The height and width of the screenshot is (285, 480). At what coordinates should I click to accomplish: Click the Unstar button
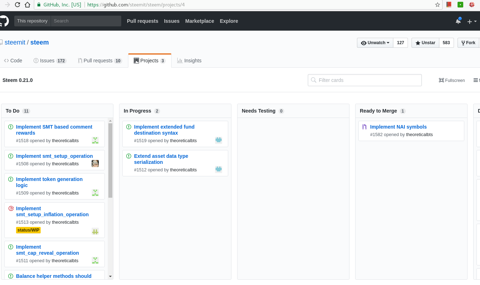point(425,43)
